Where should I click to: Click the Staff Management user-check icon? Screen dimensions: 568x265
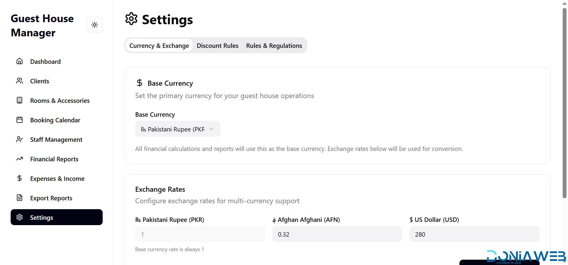pyautogui.click(x=20, y=139)
